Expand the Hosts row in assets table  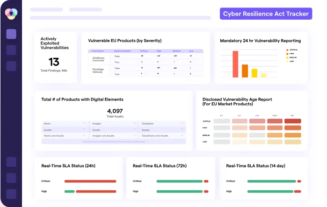click(x=64, y=123)
